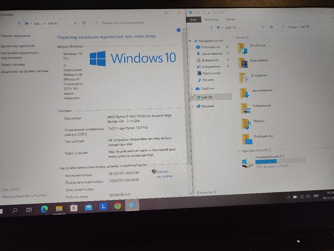Click the Control Panel System taskbar button

coord(132,205)
